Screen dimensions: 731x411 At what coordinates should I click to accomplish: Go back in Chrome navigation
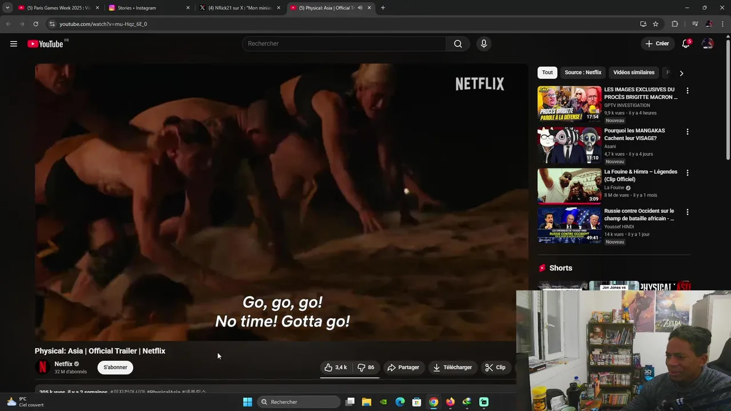[x=8, y=24]
